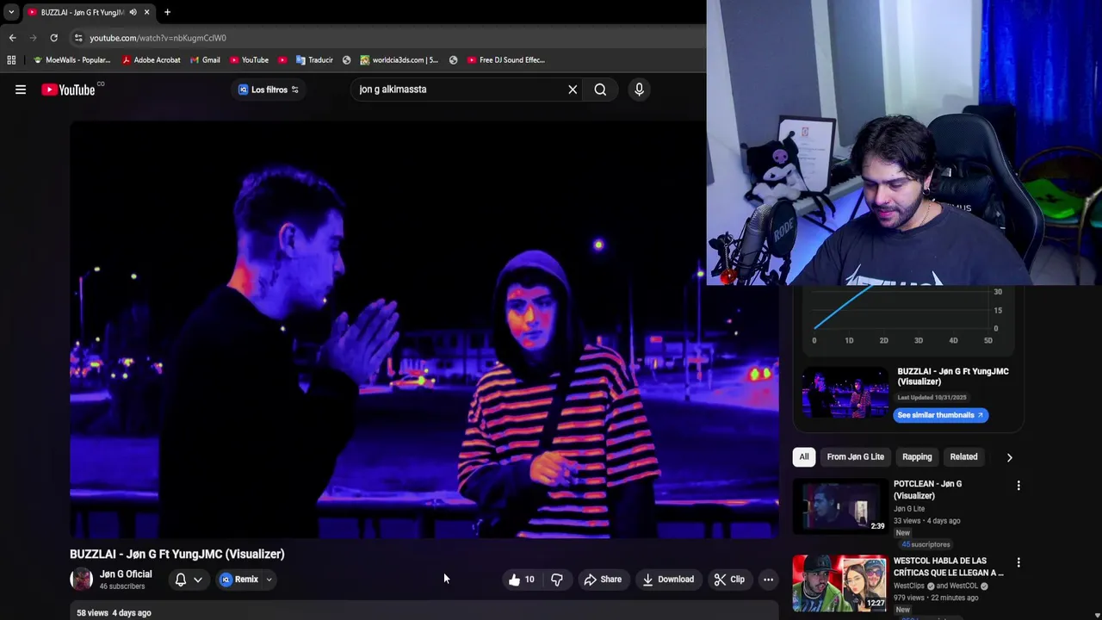Click the video player to toggle playback
This screenshot has height=620, width=1102.
[424, 329]
